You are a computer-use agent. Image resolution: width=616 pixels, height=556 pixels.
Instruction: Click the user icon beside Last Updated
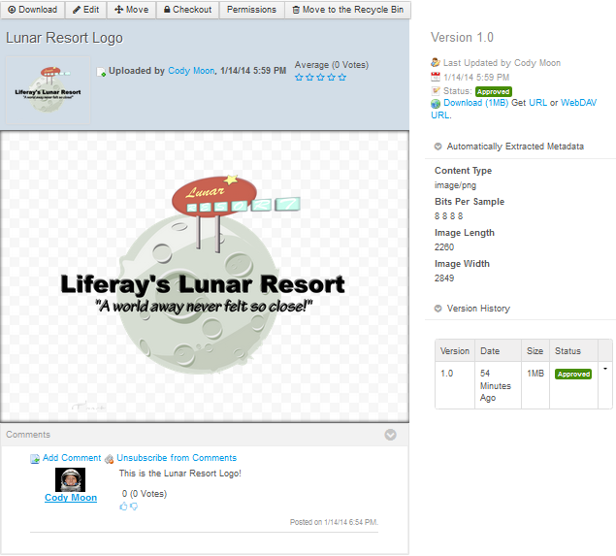[x=436, y=62]
